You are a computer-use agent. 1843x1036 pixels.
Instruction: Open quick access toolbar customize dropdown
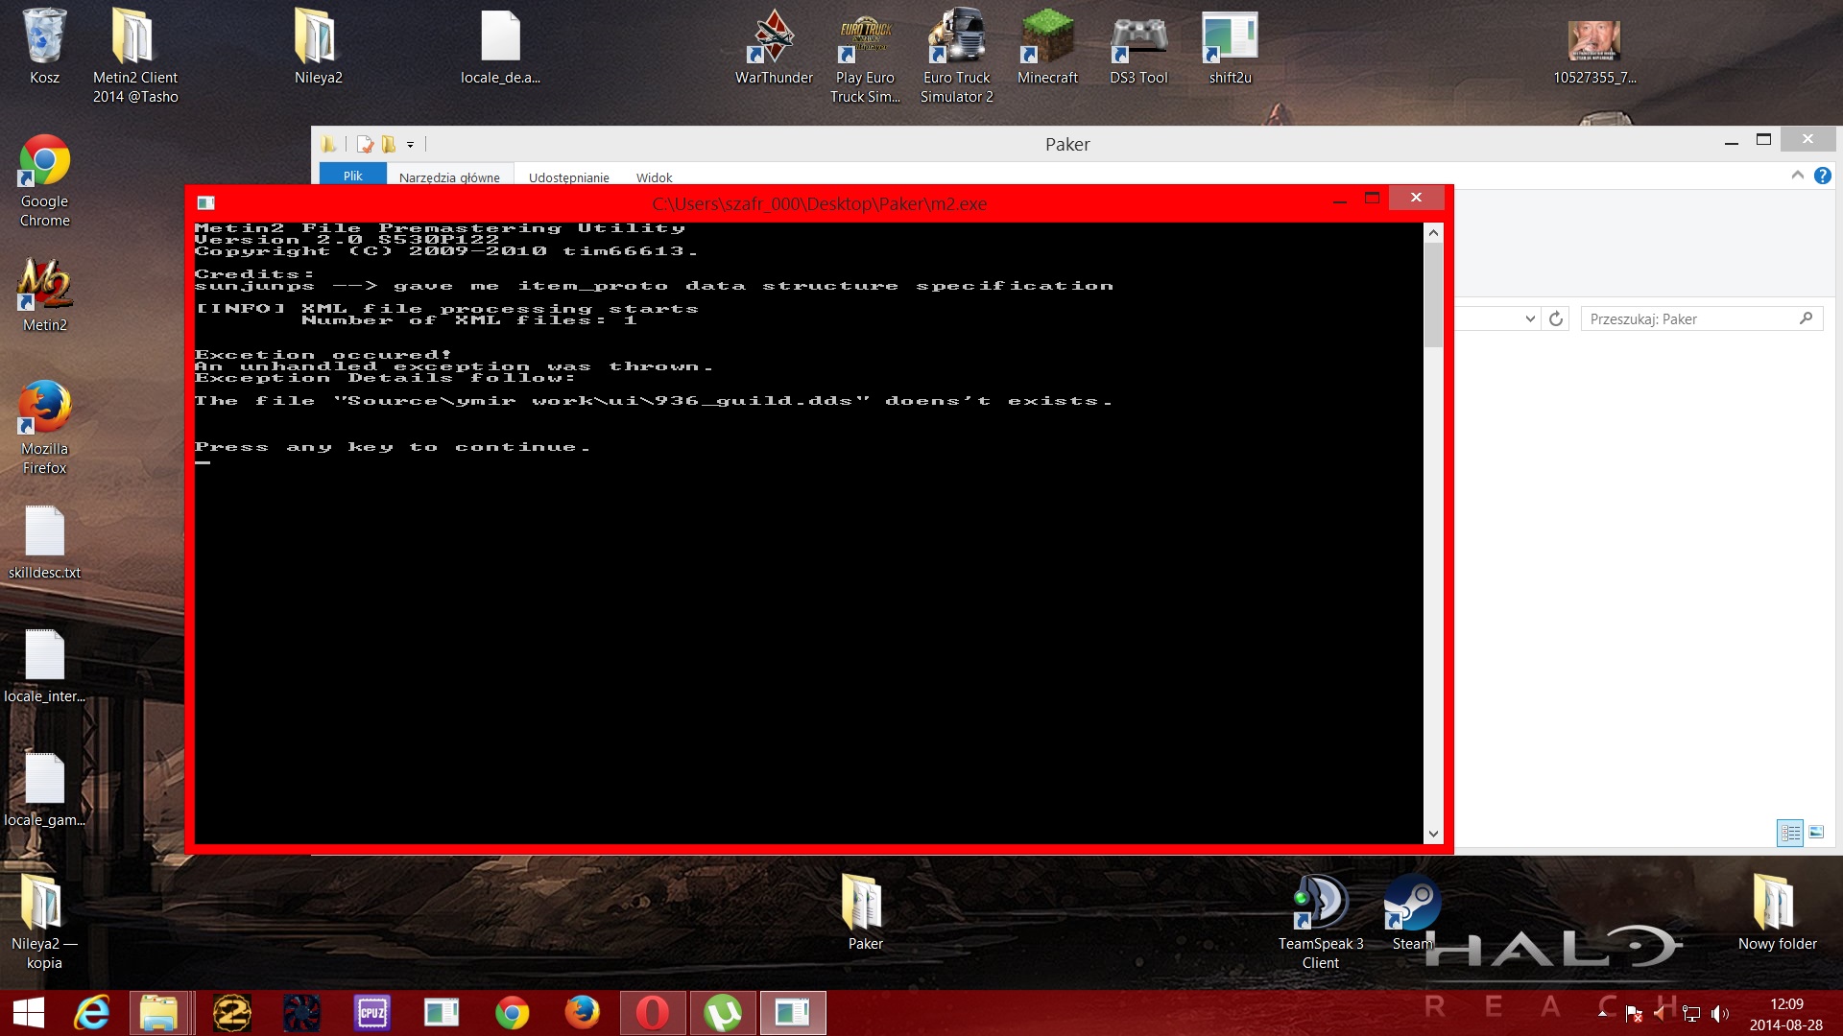click(x=410, y=145)
